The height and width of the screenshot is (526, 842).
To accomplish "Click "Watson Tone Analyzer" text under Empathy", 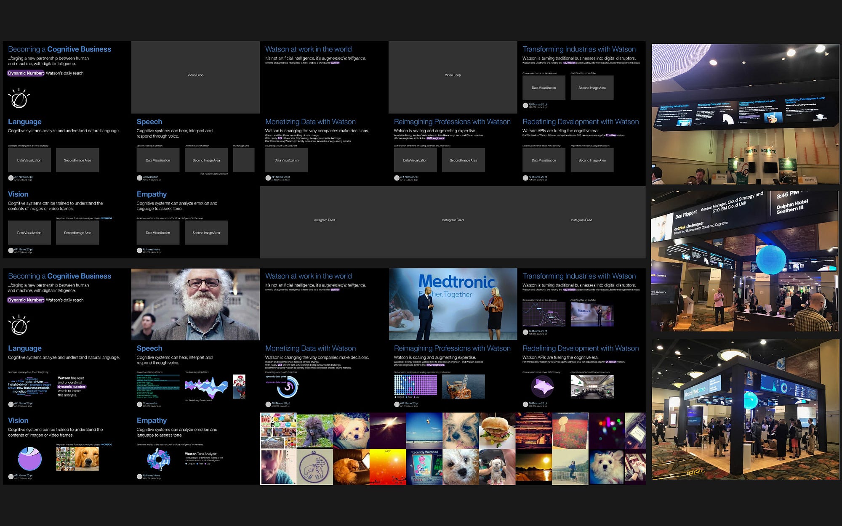I will (201, 454).
